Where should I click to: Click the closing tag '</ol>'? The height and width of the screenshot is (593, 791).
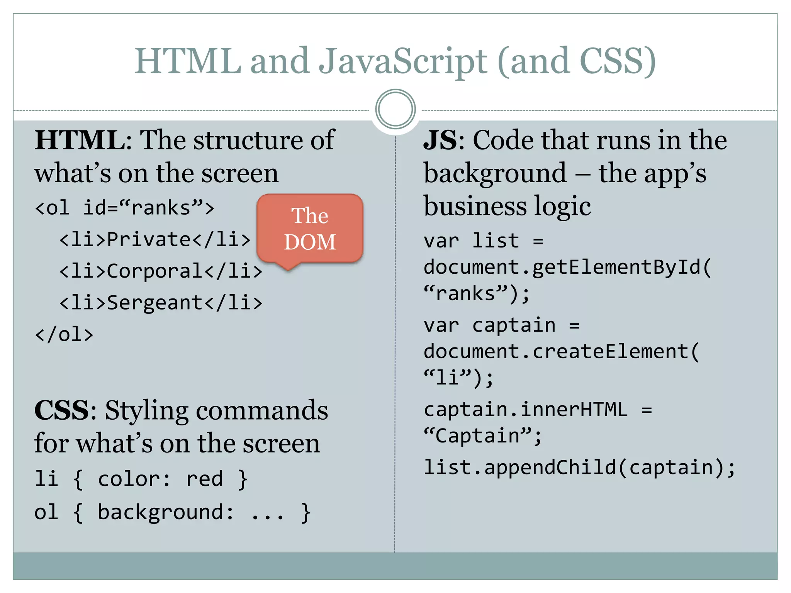pos(64,334)
